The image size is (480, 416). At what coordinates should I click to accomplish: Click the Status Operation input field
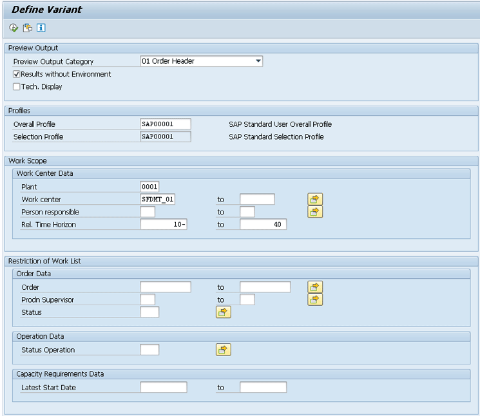149,350
